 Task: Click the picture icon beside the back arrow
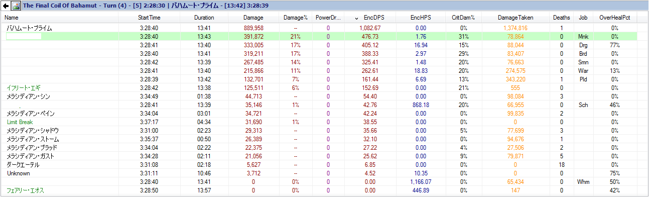[16, 6]
